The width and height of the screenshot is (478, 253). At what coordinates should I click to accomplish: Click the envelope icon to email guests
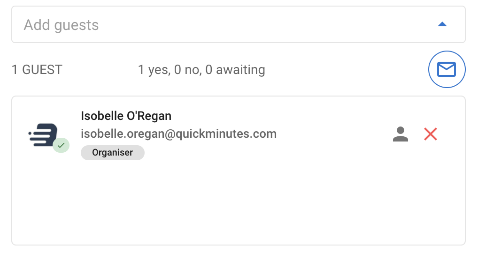[447, 69]
